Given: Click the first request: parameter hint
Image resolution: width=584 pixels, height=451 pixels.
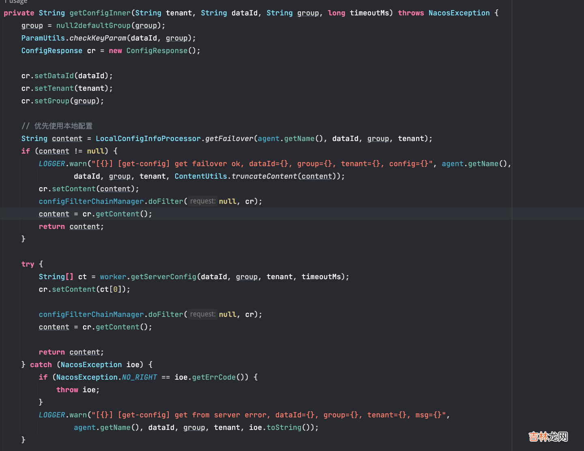Looking at the screenshot, I should (203, 201).
